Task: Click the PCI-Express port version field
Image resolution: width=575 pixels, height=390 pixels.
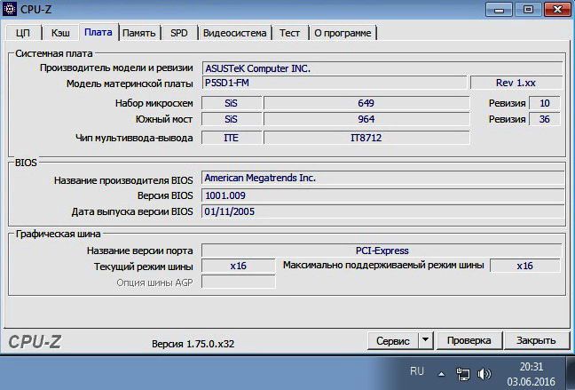Action: tap(382, 251)
